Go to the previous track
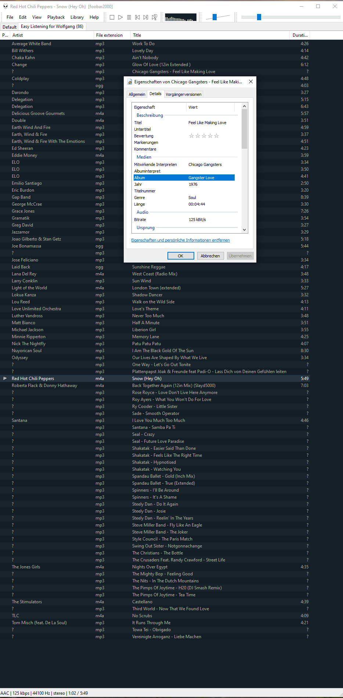This screenshot has height=698, width=343. click(x=137, y=17)
